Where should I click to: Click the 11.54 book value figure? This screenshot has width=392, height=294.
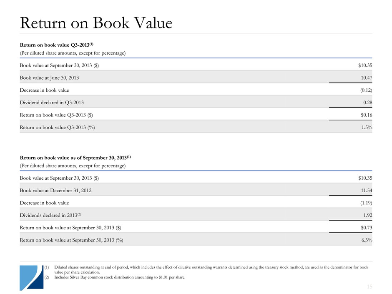pos(365,191)
